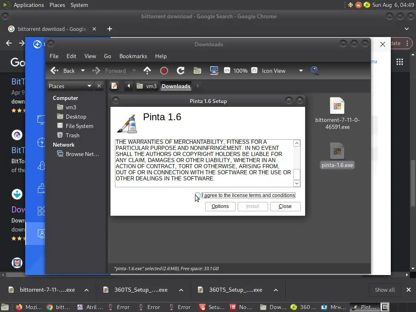This screenshot has width=416, height=312.
Task: Open the Computer icon in toolbar
Action: [x=214, y=71]
